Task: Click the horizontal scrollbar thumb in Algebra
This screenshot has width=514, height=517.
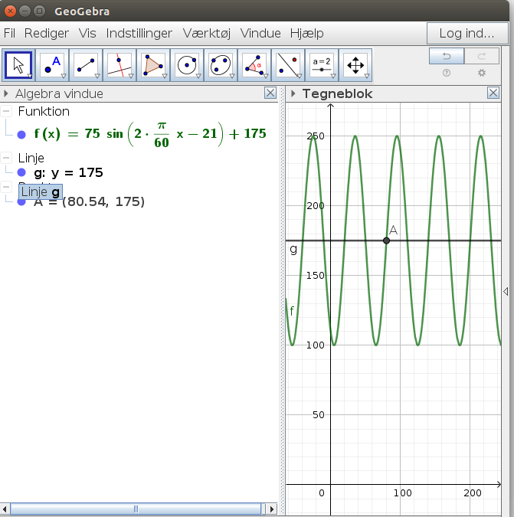Action: pos(136,509)
